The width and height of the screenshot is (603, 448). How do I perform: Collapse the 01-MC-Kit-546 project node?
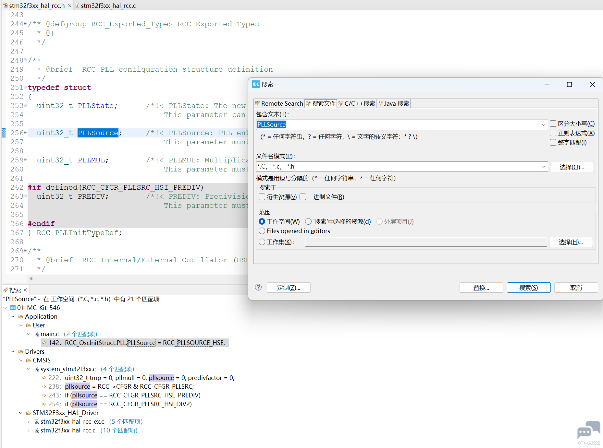[x=5, y=308]
